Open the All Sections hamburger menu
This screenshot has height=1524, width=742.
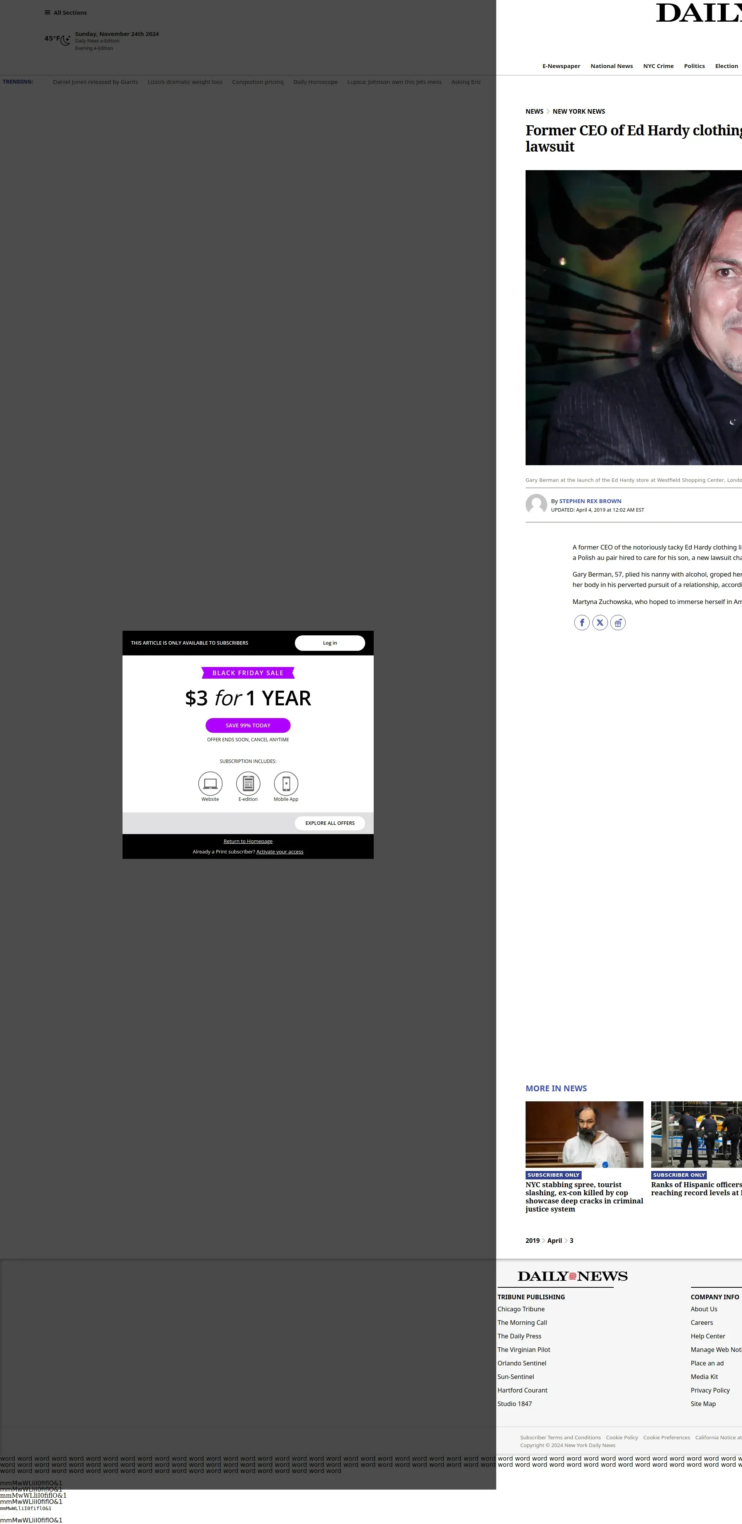(x=48, y=12)
